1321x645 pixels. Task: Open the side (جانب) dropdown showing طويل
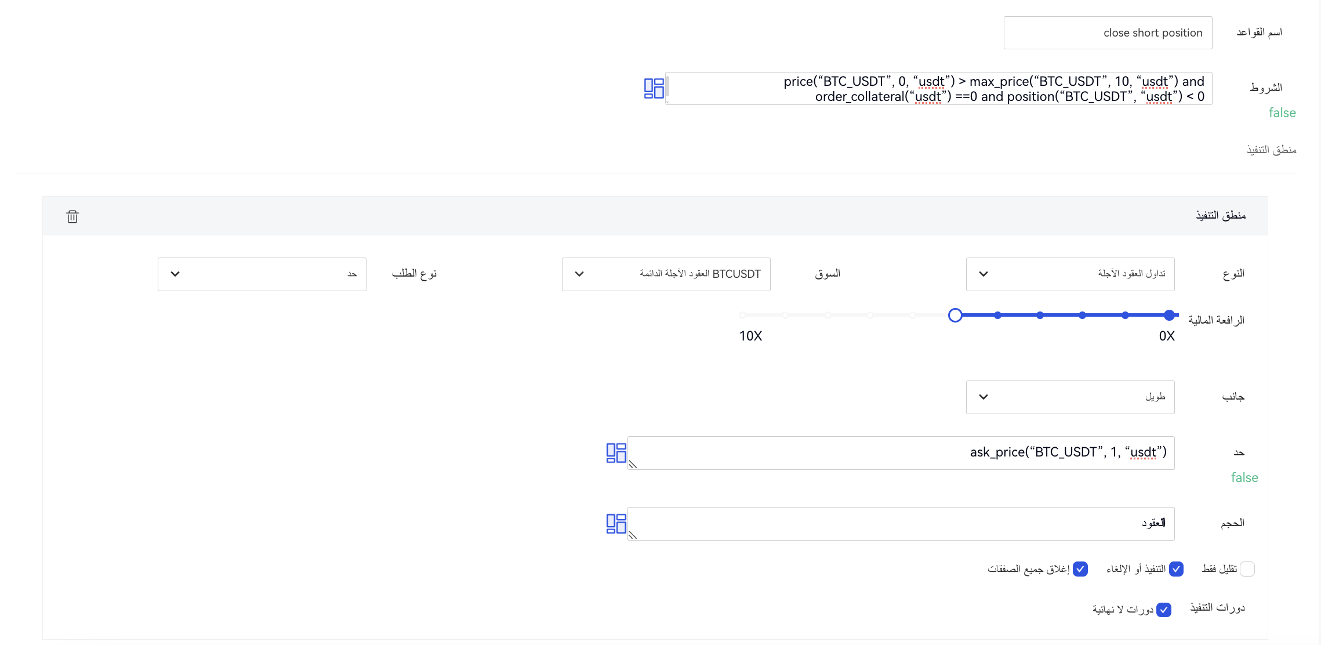tap(1070, 397)
